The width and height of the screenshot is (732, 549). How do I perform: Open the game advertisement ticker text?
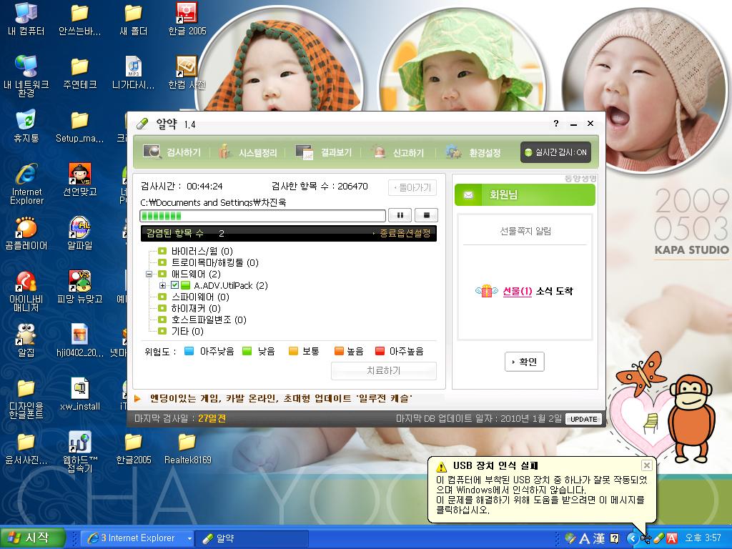pyautogui.click(x=282, y=398)
